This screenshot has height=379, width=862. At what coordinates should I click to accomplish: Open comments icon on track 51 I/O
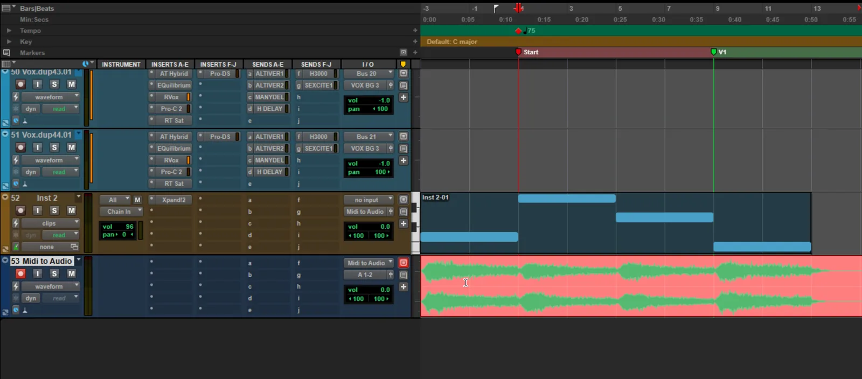403,149
